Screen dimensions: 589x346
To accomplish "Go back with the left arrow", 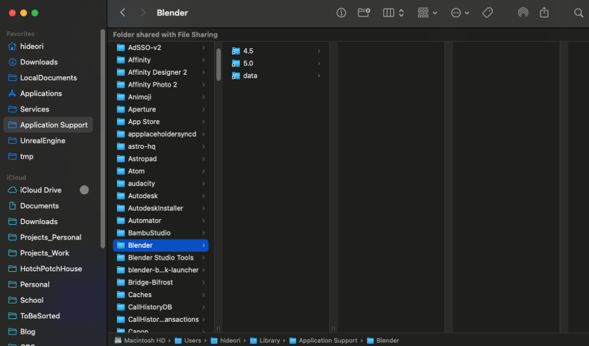I will 123,13.
